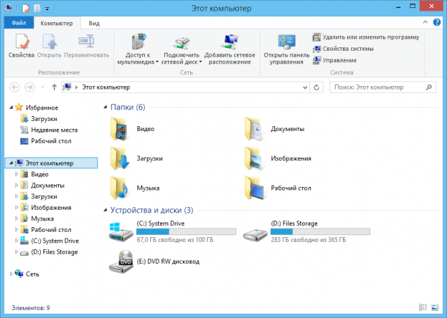Switch to the Вид ribbon tab

pos(94,23)
